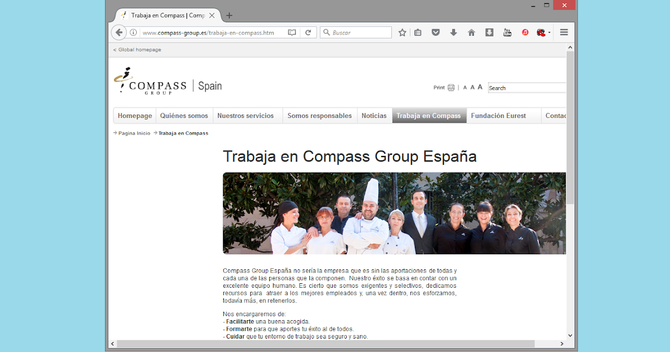Open the video downloader extension icon

[x=489, y=32]
